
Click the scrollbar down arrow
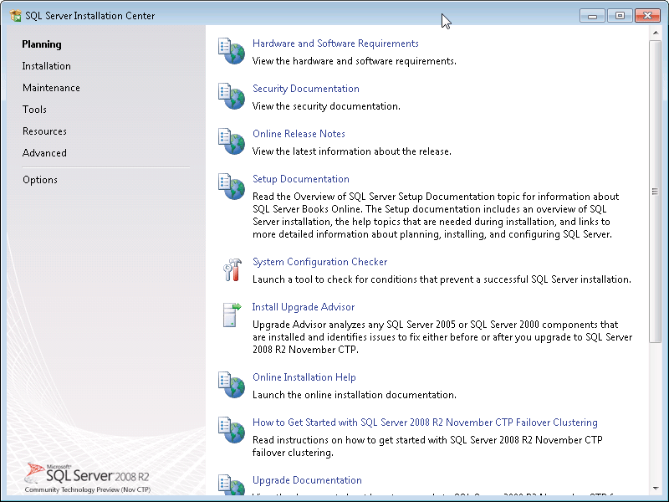[x=656, y=488]
